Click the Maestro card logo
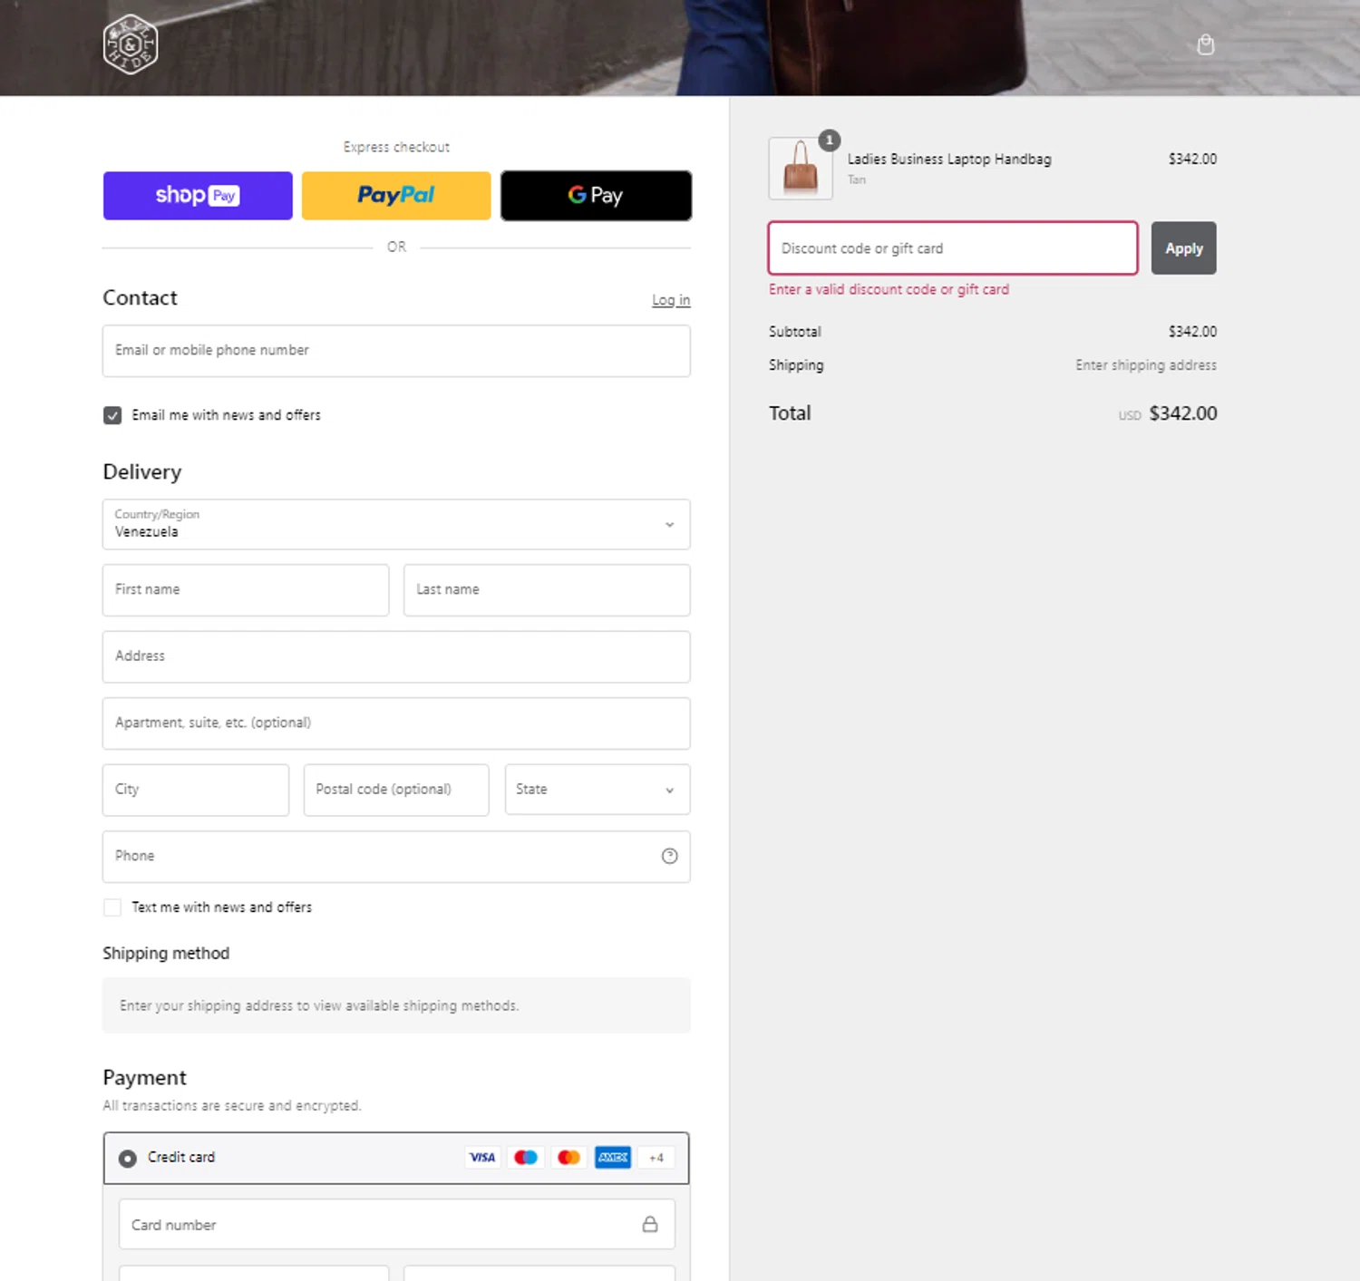1360x1281 pixels. [x=526, y=1157]
